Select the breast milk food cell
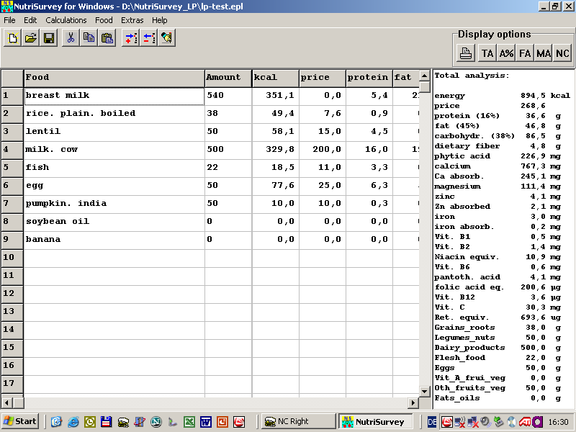The width and height of the screenshot is (576, 432). 114,96
